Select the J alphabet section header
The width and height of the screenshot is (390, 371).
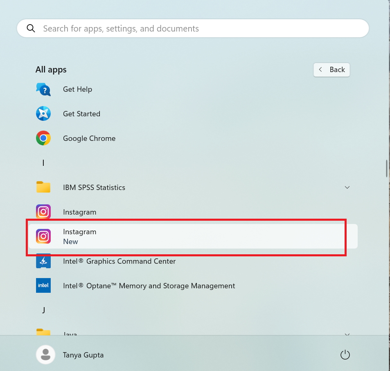[43, 310]
